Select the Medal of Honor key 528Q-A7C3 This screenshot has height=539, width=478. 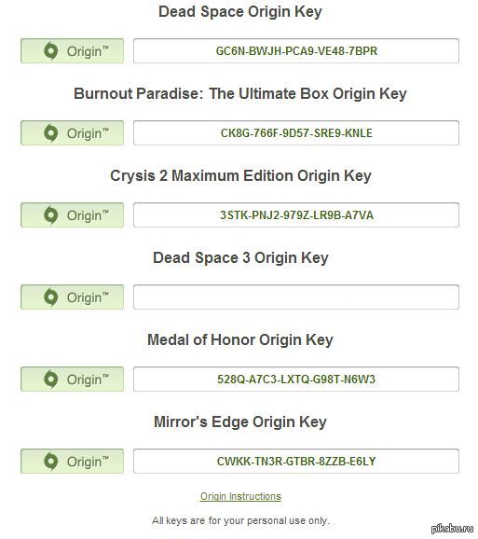tap(296, 380)
